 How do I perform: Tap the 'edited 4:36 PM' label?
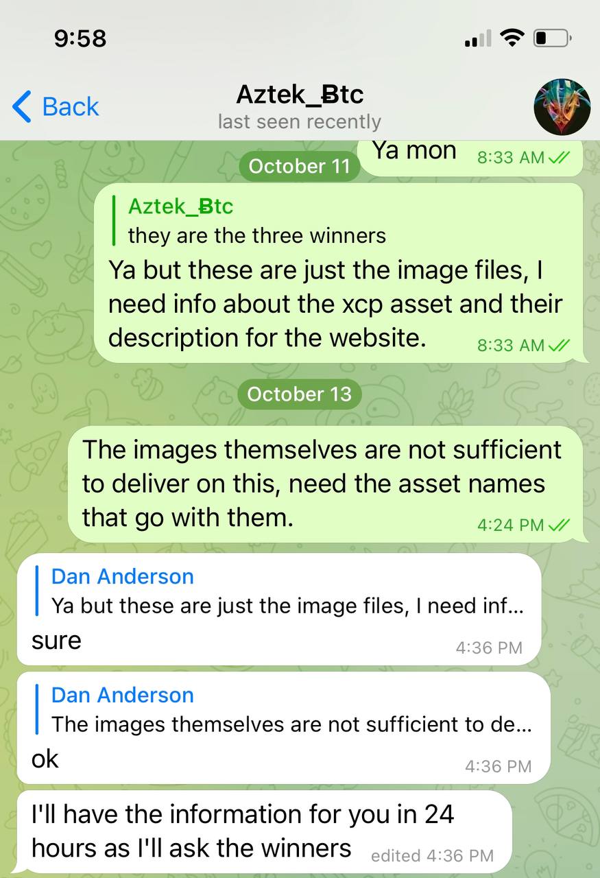pos(432,855)
